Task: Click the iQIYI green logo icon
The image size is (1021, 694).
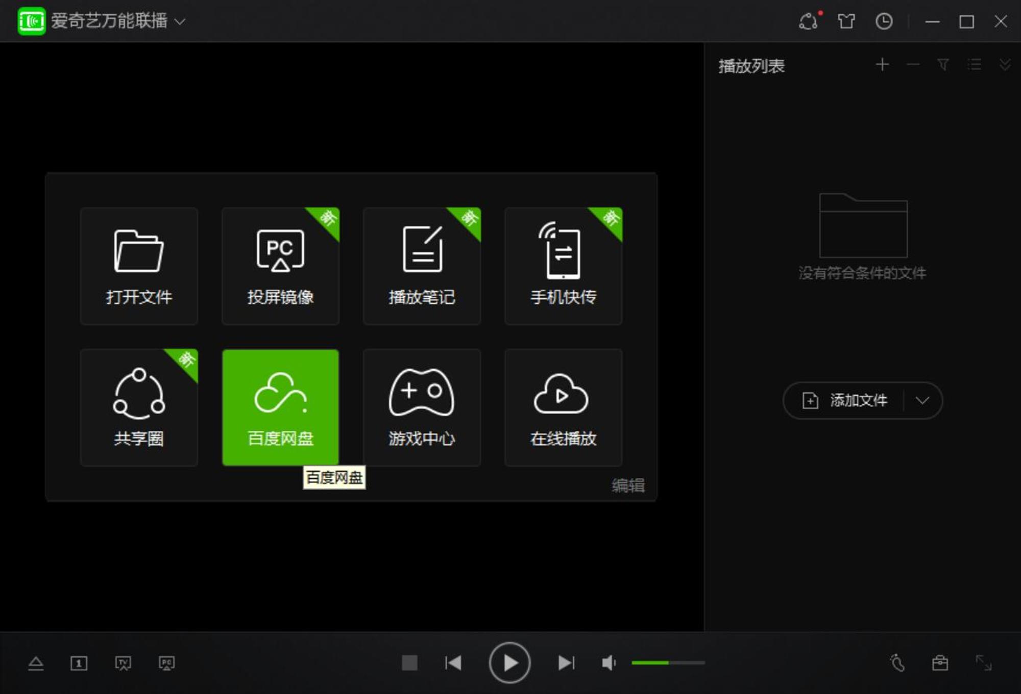Action: point(31,21)
